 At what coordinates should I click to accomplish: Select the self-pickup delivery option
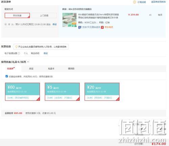tap(44, 16)
